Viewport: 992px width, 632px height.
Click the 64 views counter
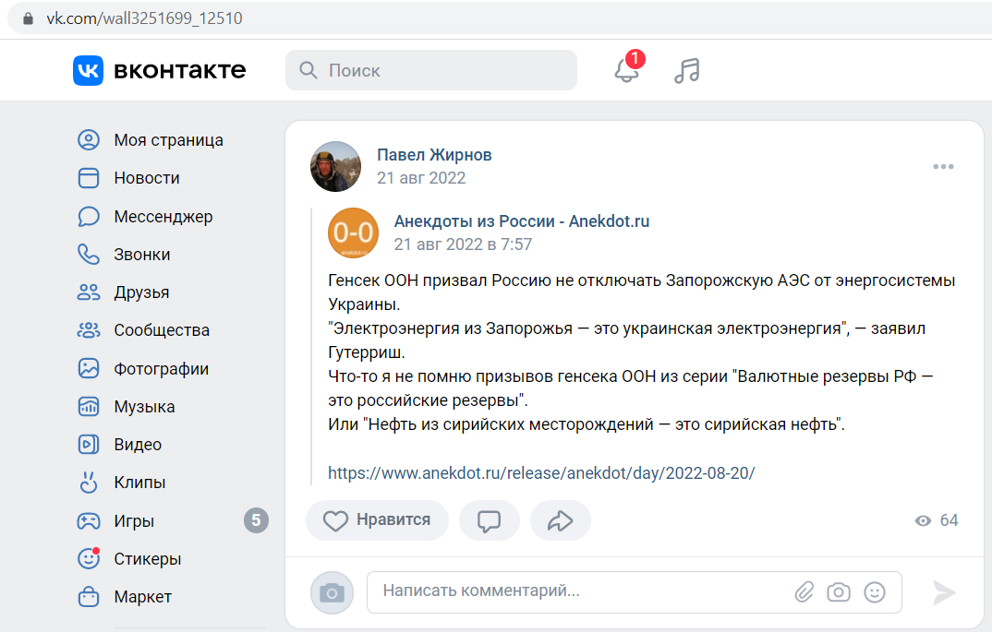(x=937, y=520)
